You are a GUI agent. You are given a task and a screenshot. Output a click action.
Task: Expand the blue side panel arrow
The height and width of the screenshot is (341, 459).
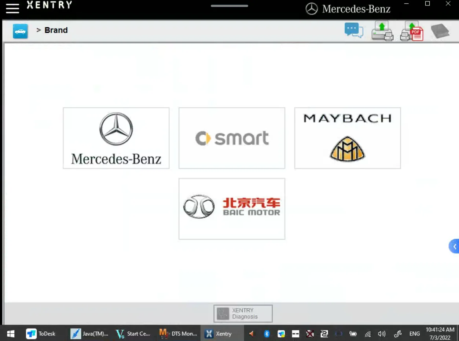pyautogui.click(x=454, y=246)
